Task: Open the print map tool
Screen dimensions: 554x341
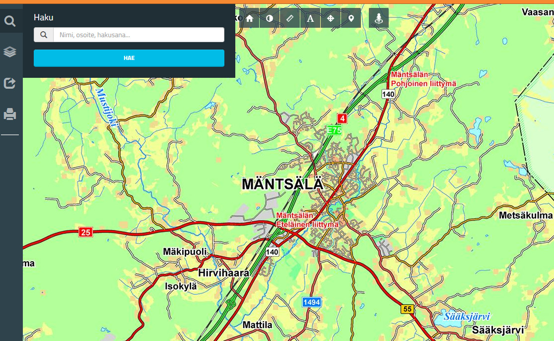Action: pos(10,115)
